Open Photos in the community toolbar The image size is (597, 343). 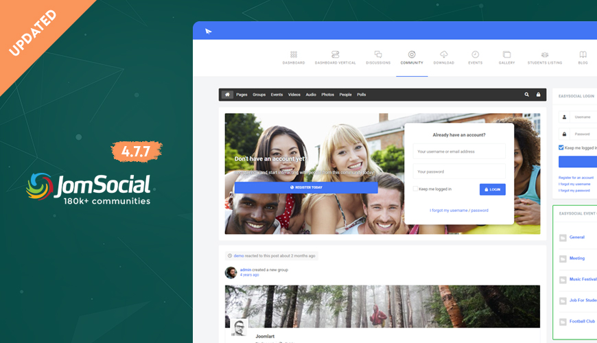click(327, 95)
